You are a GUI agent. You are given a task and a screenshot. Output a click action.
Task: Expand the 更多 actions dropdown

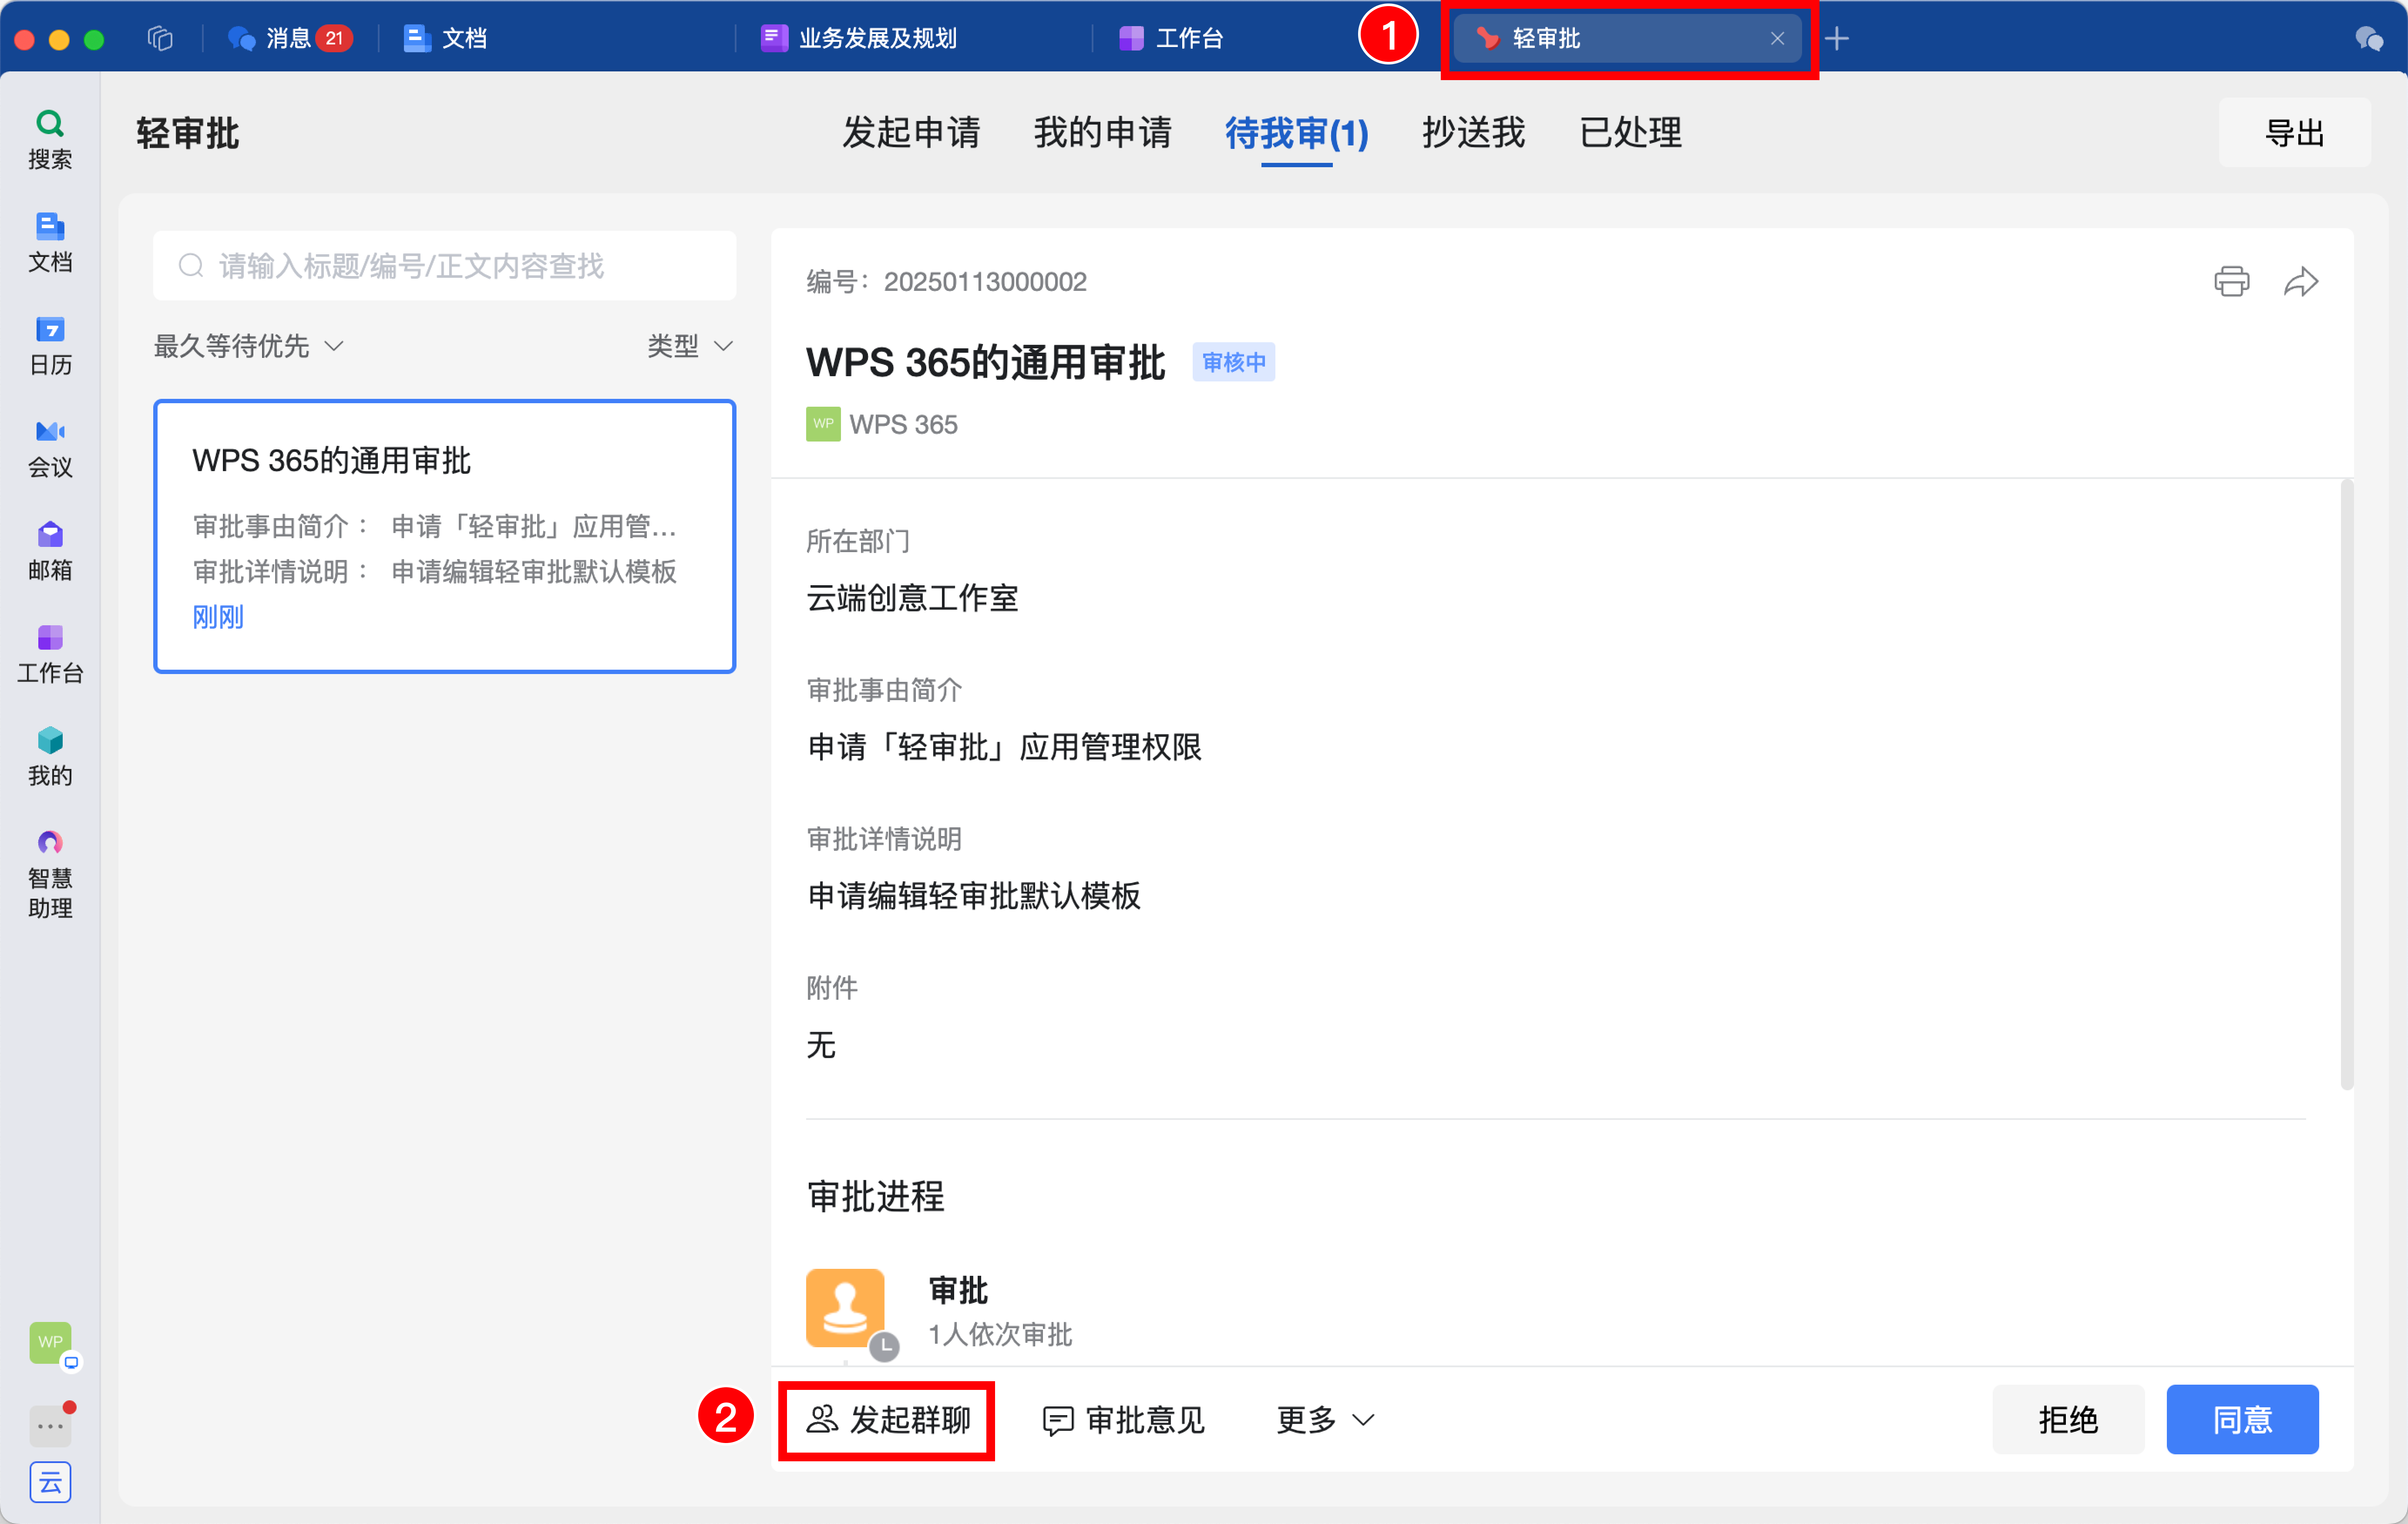click(1325, 1419)
